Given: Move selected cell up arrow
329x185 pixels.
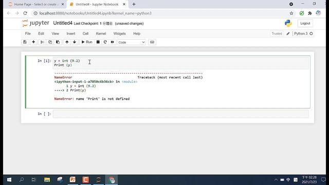Looking at the screenshot, I should pyautogui.click(x=67, y=42).
